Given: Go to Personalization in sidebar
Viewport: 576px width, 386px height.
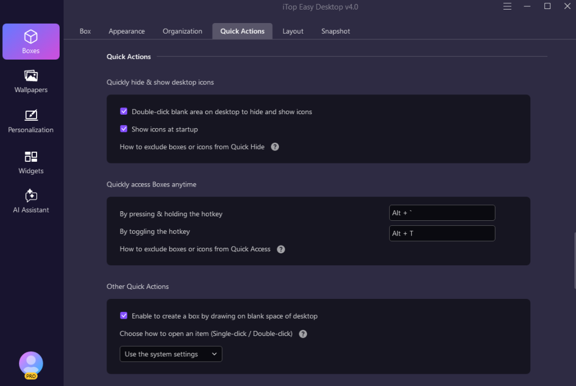Looking at the screenshot, I should pos(31,121).
